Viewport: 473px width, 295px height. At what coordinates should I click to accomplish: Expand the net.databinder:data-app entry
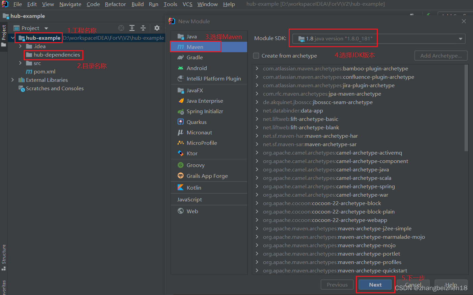click(257, 110)
